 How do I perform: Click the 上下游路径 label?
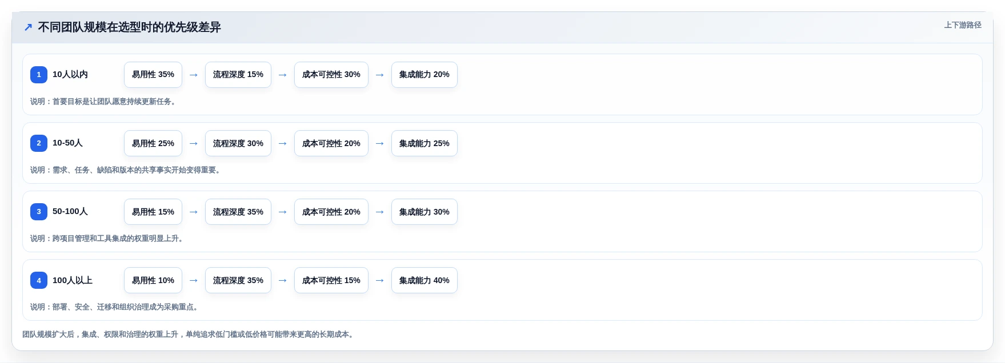[963, 25]
